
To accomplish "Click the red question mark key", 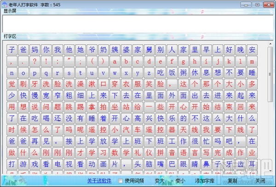I will coord(34,61).
